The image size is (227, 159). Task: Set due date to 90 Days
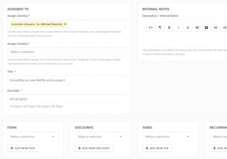tap(57, 106)
